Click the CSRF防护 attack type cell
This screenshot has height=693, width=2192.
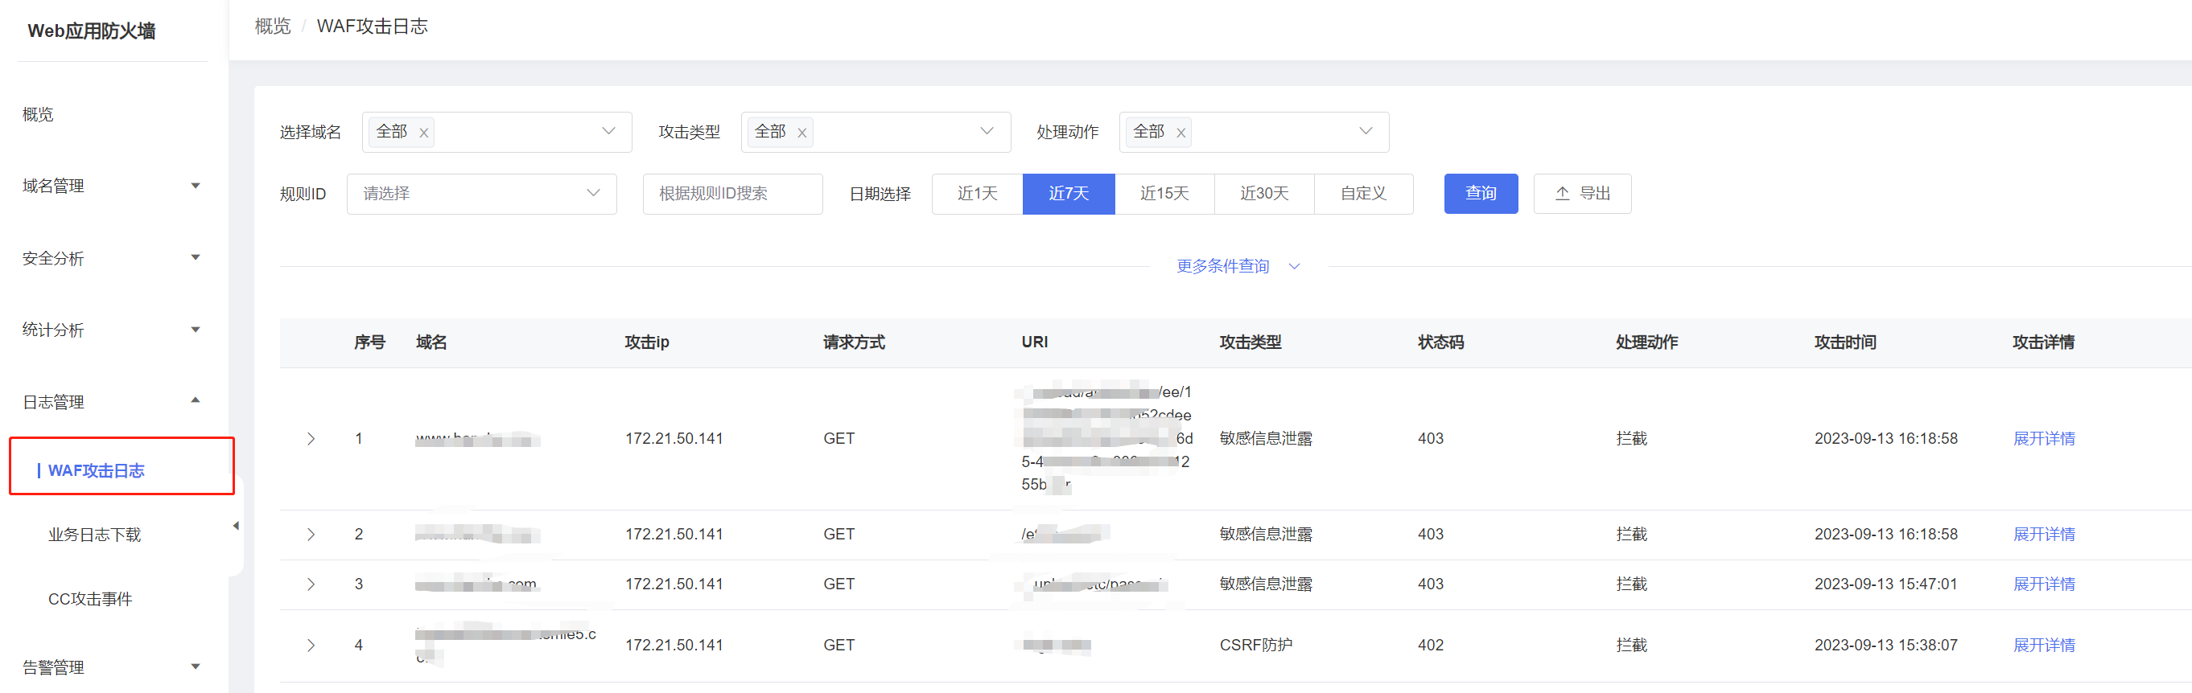point(1256,646)
